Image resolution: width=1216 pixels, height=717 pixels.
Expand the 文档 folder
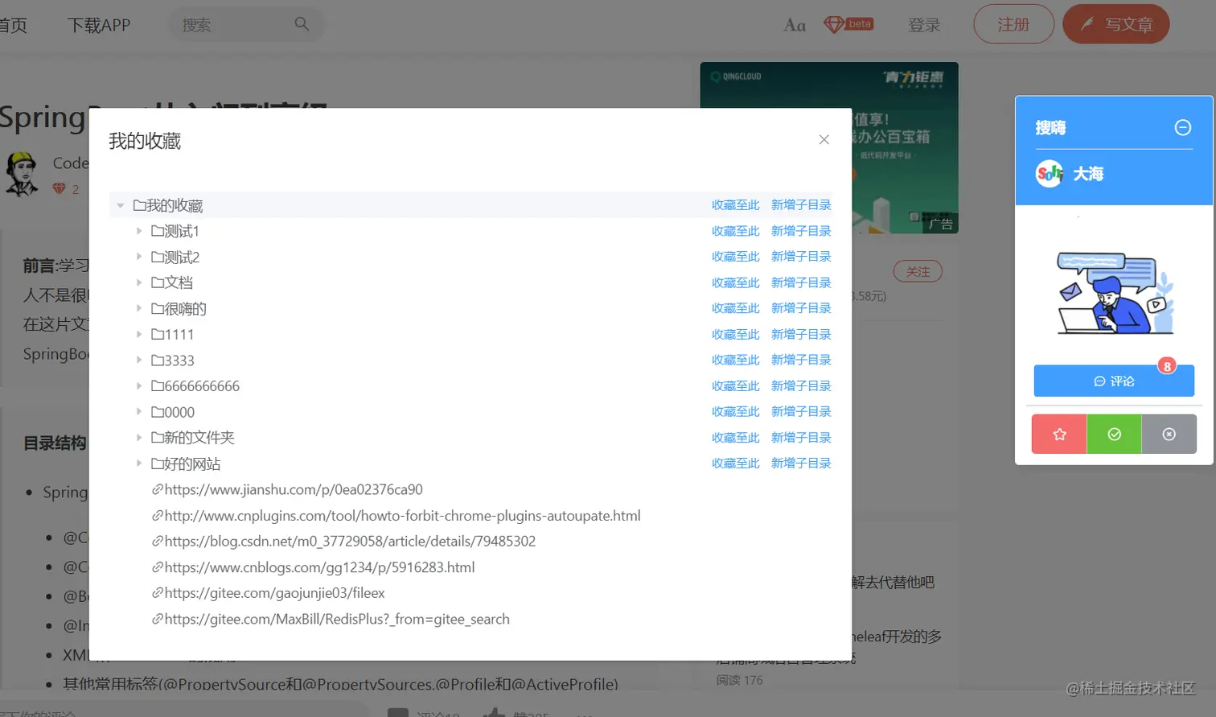pos(138,282)
